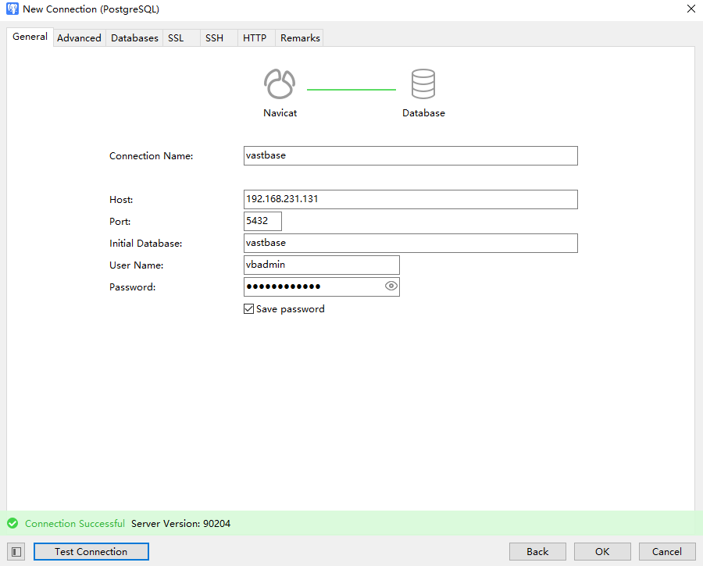The height and width of the screenshot is (566, 703).
Task: Click the Initial Database input field
Action: (410, 243)
